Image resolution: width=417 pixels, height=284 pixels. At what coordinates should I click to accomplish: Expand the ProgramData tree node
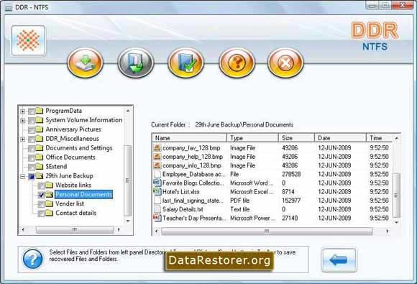23,111
